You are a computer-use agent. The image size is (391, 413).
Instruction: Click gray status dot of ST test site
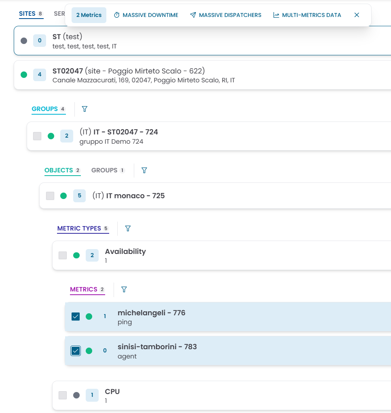click(24, 41)
